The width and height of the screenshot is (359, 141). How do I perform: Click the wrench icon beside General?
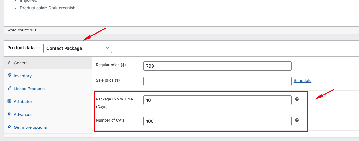point(9,63)
